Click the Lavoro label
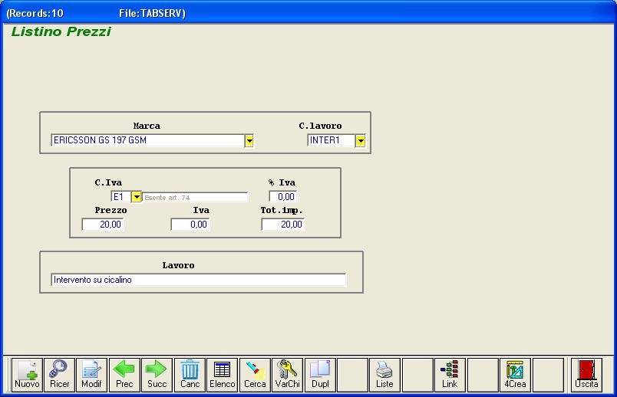Image resolution: width=617 pixels, height=397 pixels. tap(178, 265)
